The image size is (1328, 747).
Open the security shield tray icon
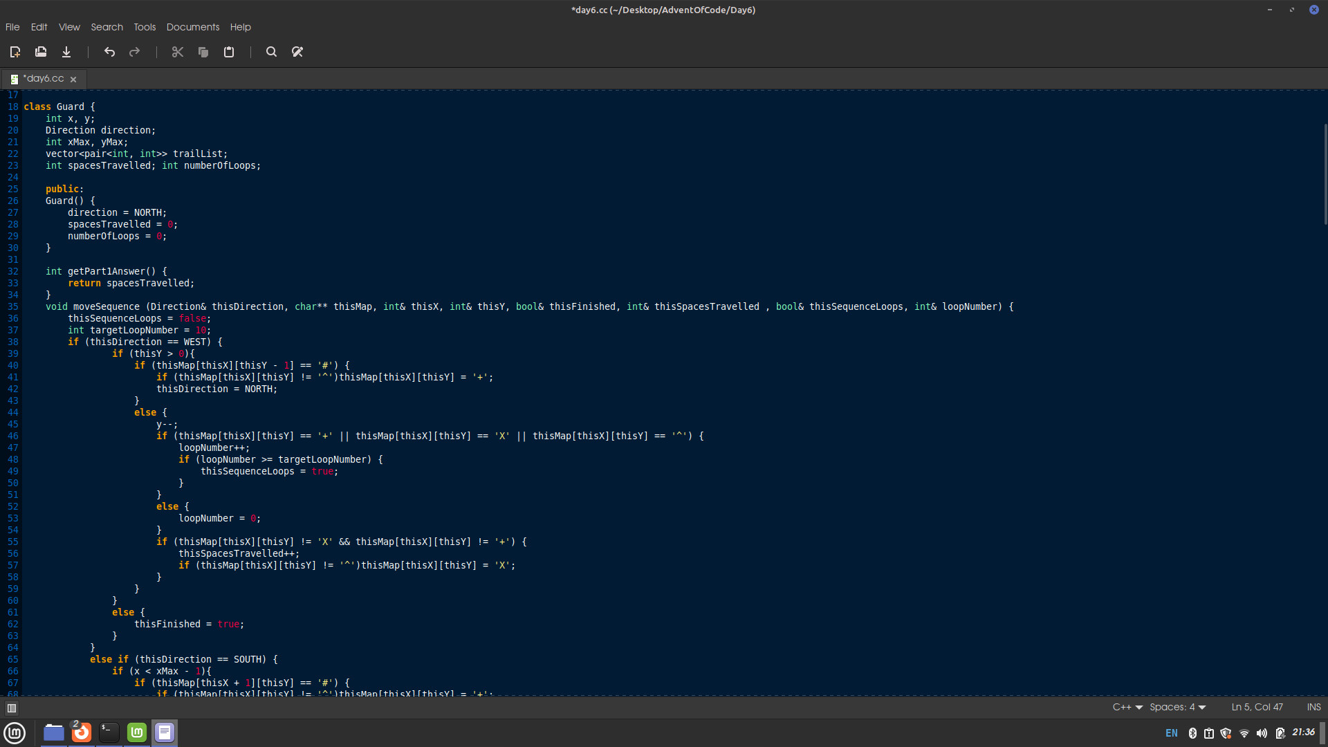[x=1226, y=733]
